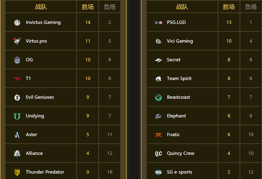This screenshot has width=262, height=179.
Task: Click the left table 胜场 column header
Action: [88, 7]
